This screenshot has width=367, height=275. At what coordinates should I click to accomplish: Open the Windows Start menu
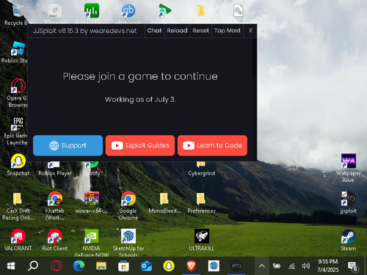click(11, 266)
